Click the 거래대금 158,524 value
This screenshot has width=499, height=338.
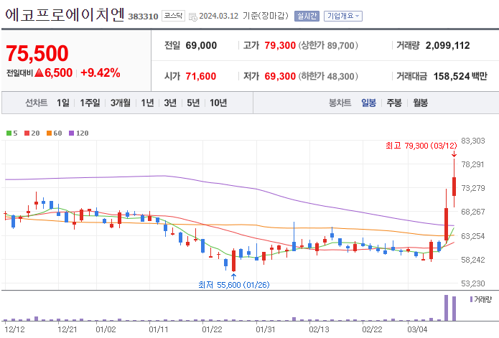coord(452,76)
